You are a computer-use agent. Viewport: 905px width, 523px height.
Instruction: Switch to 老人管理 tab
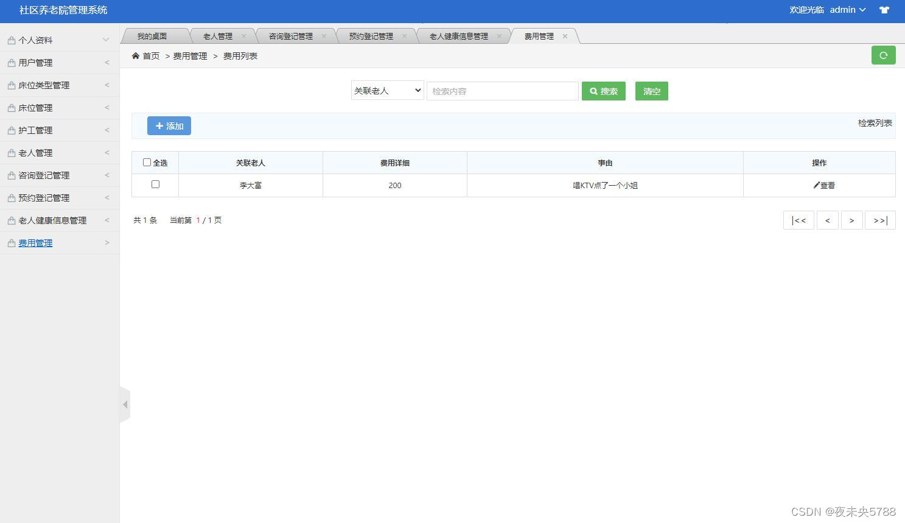[x=218, y=36]
